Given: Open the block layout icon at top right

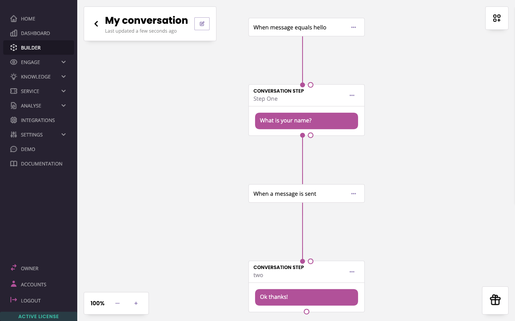Looking at the screenshot, I should 496,18.
